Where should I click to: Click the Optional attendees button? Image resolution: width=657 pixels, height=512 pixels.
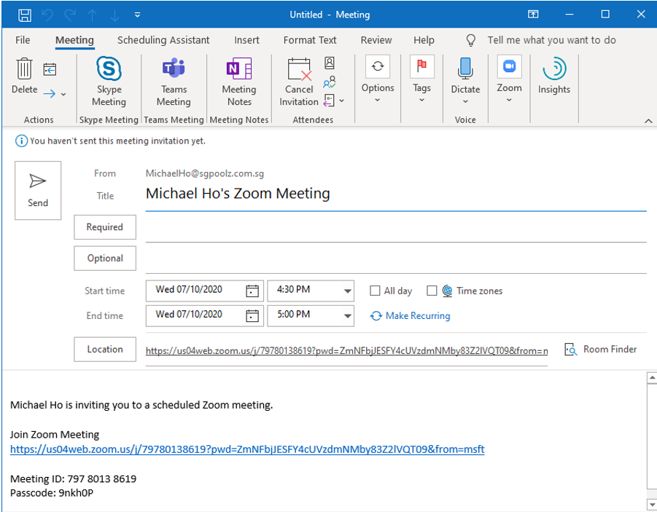pyautogui.click(x=105, y=258)
